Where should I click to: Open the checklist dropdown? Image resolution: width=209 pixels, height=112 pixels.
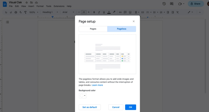pos(149,12)
